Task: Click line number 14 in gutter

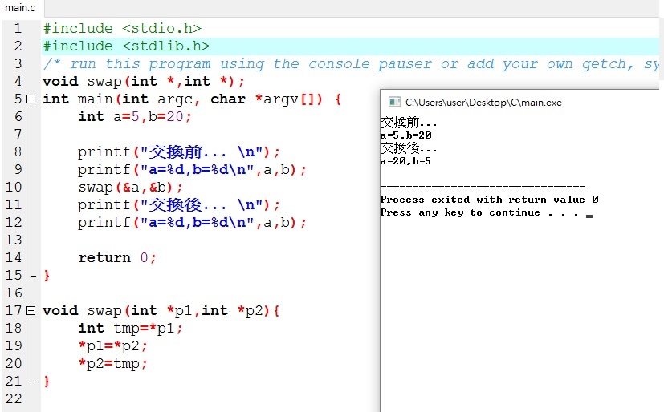Action: (14, 258)
